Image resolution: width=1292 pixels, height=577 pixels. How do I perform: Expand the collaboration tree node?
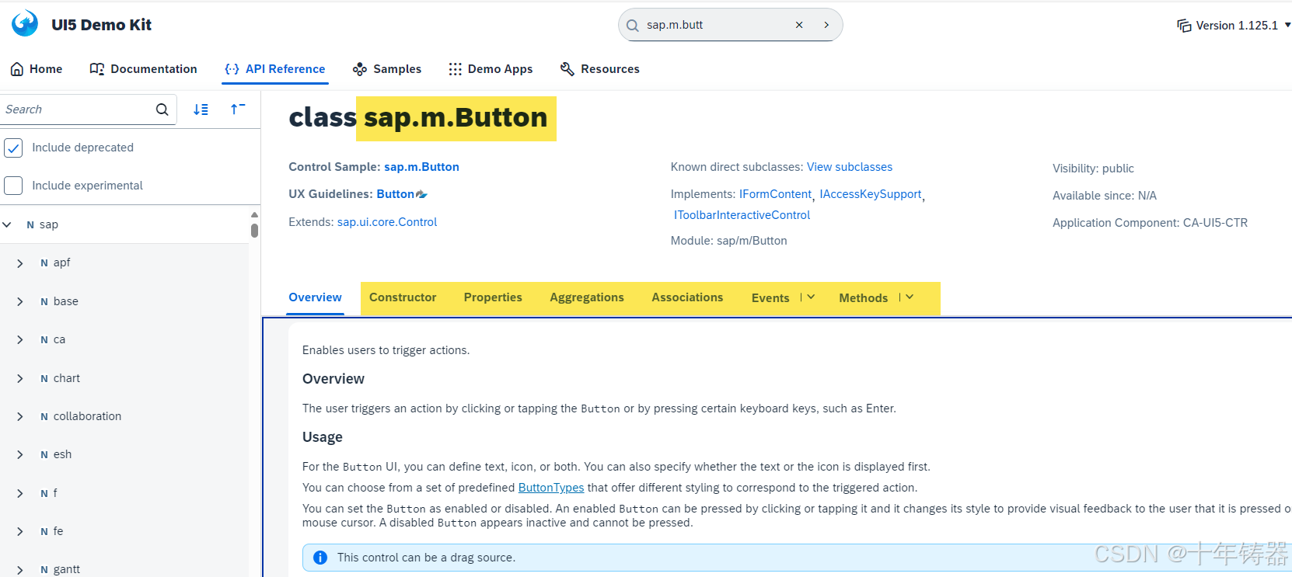[19, 416]
